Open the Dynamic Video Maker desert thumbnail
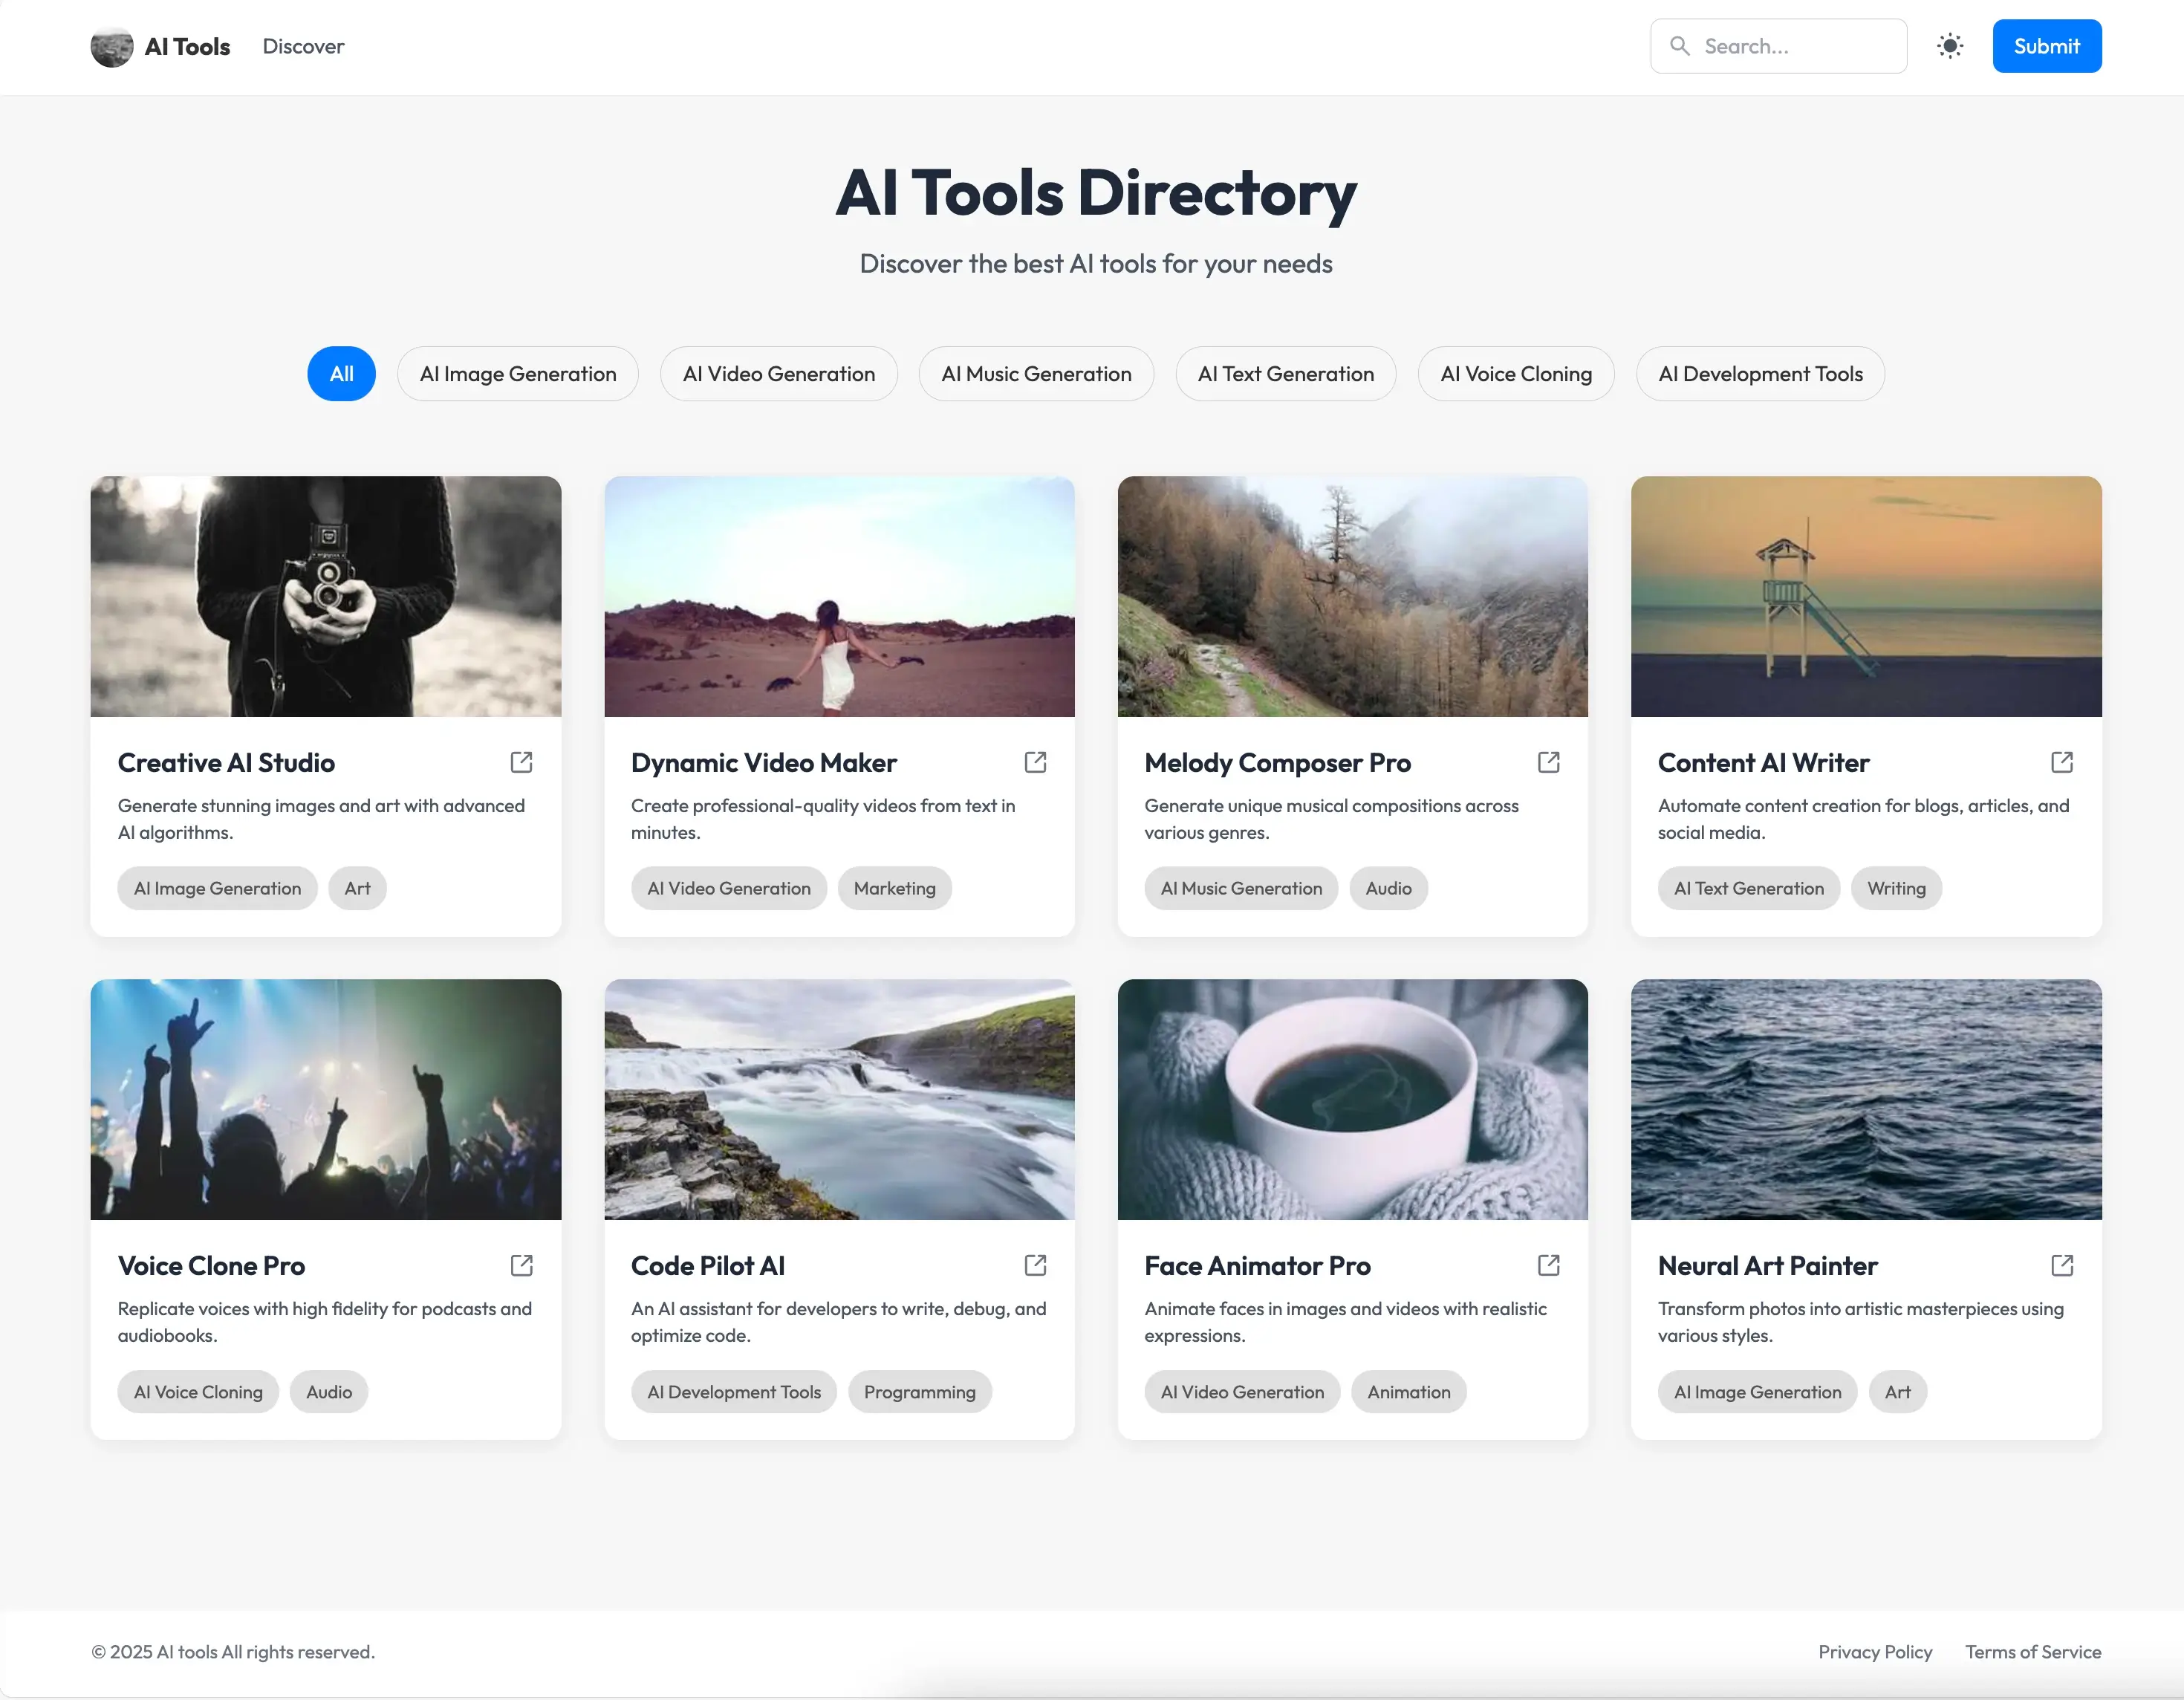 pyautogui.click(x=839, y=596)
